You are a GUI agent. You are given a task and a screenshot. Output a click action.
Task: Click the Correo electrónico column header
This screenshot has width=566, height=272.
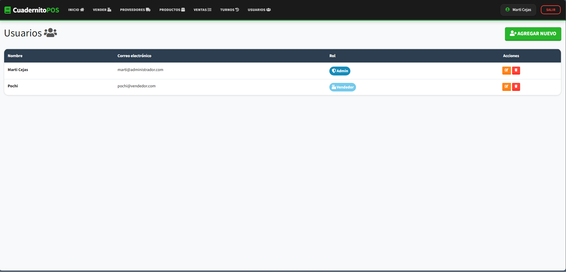pos(134,56)
